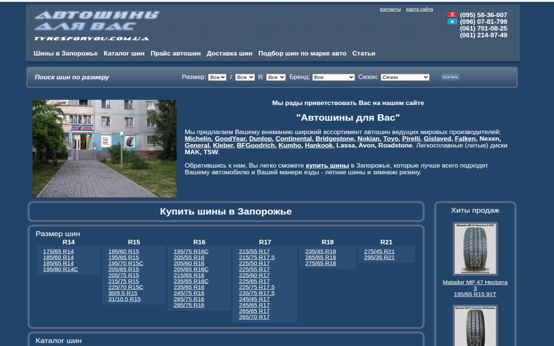
Task: Open the General brand link
Action: [x=197, y=145]
